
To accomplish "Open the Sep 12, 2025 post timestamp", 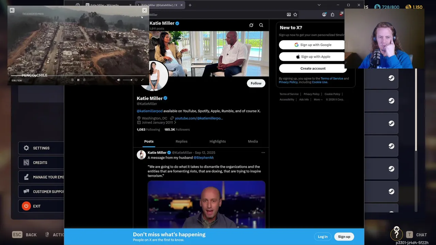I will point(205,153).
